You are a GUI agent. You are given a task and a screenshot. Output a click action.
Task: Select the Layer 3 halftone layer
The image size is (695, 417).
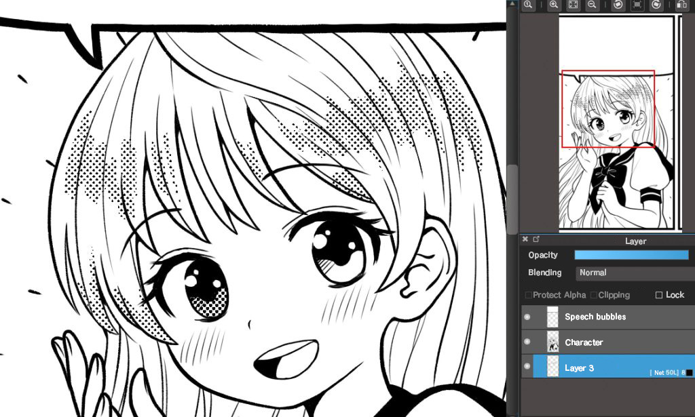click(614, 367)
